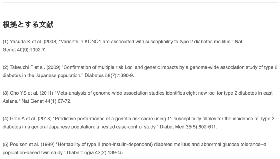The height and width of the screenshot is (159, 280).
Task: Click the reference number (5) marker
Action: [5, 144]
